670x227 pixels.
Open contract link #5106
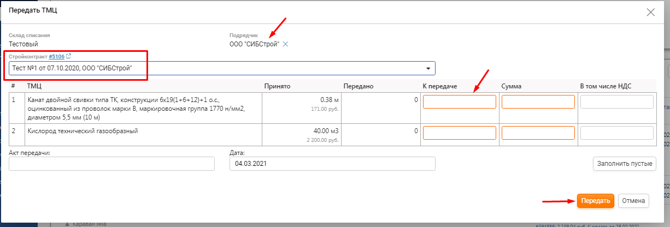56,56
